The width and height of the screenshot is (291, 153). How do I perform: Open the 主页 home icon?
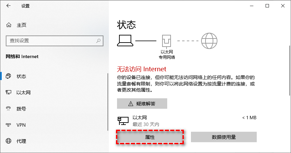click(9, 25)
